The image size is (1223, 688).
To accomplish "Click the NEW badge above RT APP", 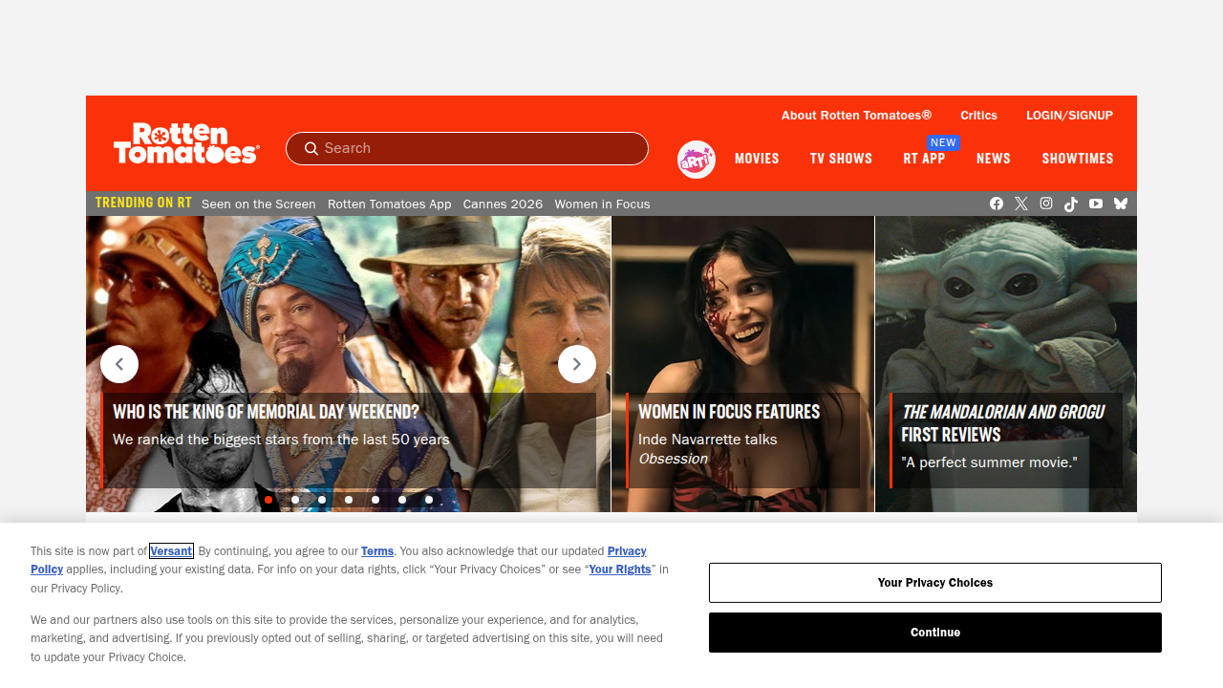I will (943, 142).
